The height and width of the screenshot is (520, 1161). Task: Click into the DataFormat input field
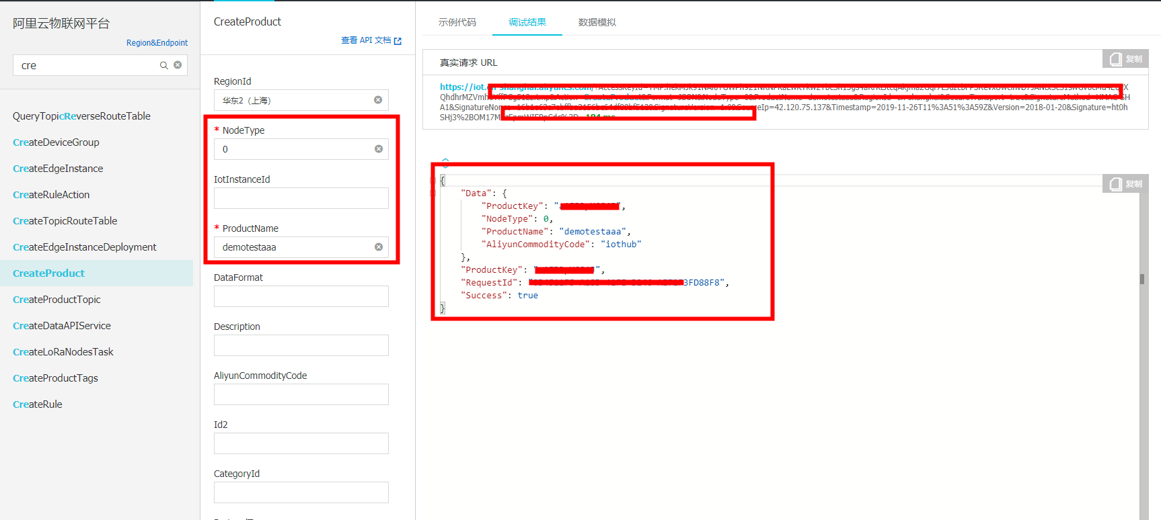coord(301,296)
